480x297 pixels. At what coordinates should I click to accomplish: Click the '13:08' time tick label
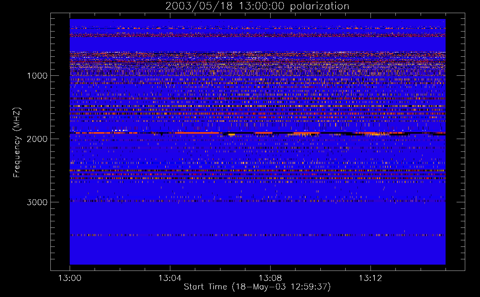click(x=270, y=278)
